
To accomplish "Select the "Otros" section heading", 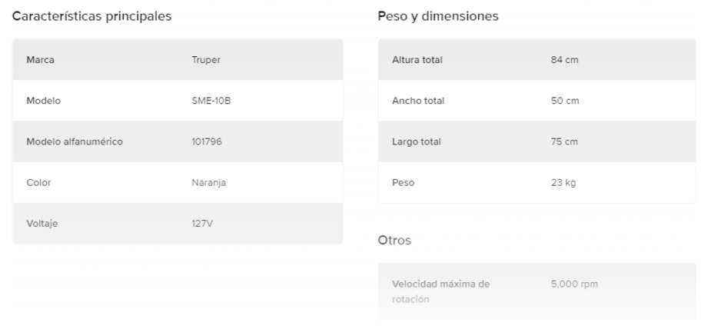I will 394,241.
